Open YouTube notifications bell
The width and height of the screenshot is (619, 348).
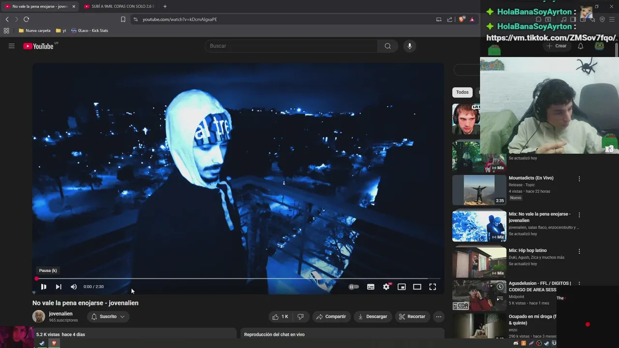(580, 46)
